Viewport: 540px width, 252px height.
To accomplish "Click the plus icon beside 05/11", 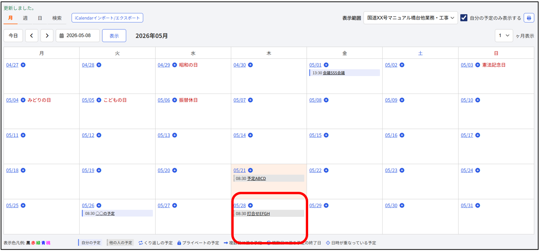I will (23, 135).
